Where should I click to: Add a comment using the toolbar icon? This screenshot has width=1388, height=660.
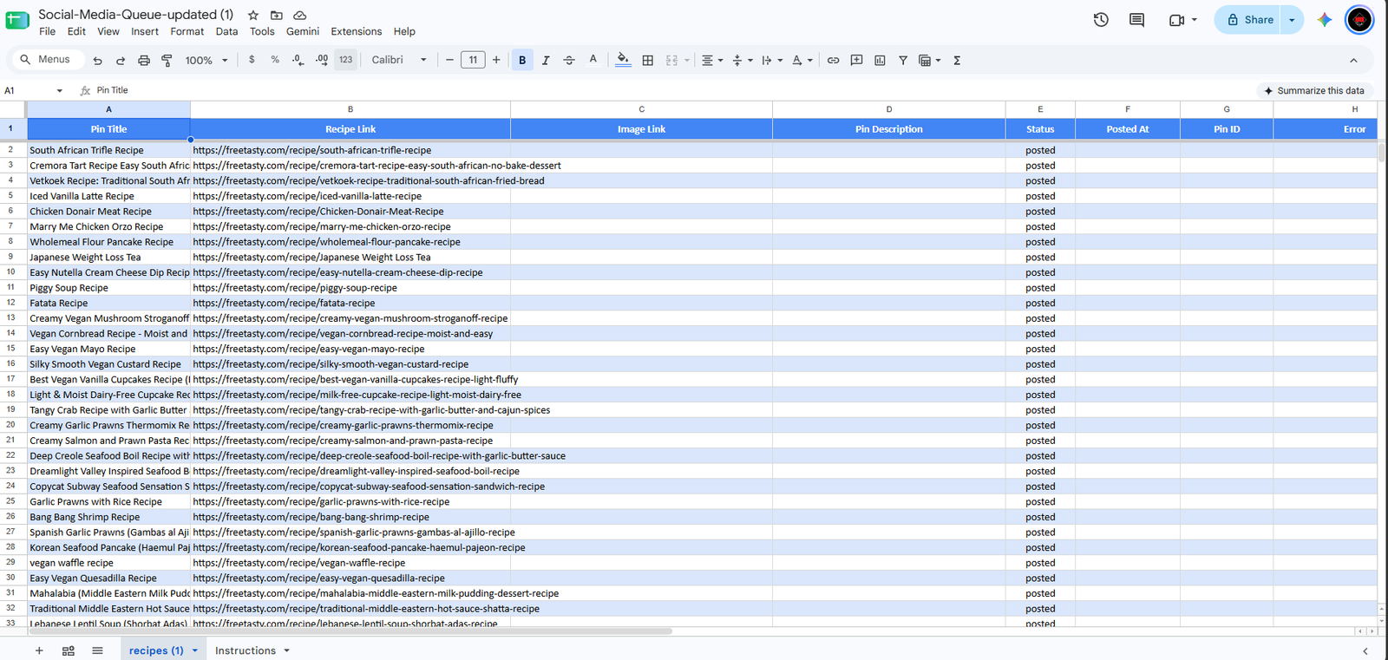(x=856, y=60)
